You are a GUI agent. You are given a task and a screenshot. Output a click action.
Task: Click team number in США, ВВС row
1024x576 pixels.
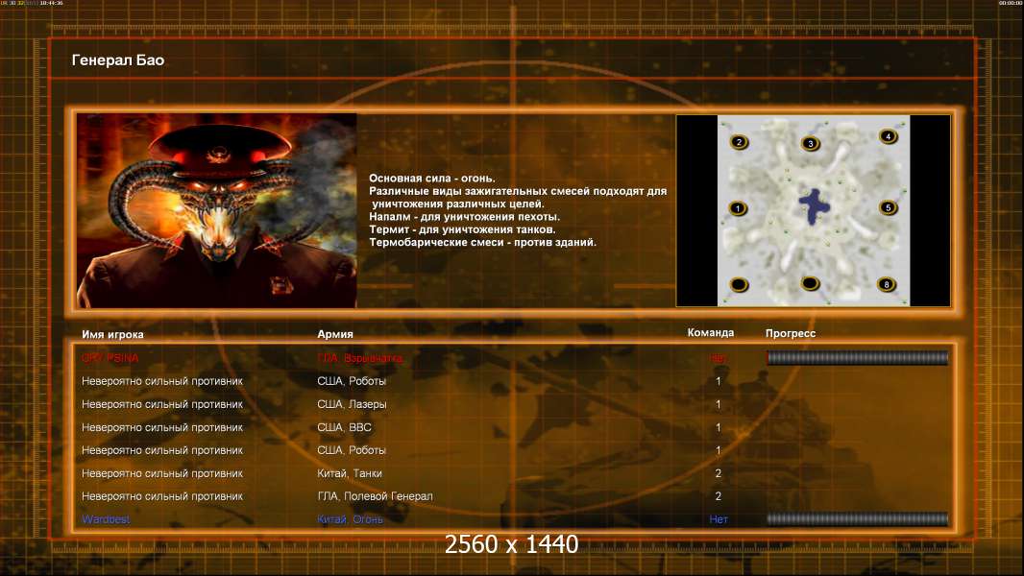click(719, 427)
